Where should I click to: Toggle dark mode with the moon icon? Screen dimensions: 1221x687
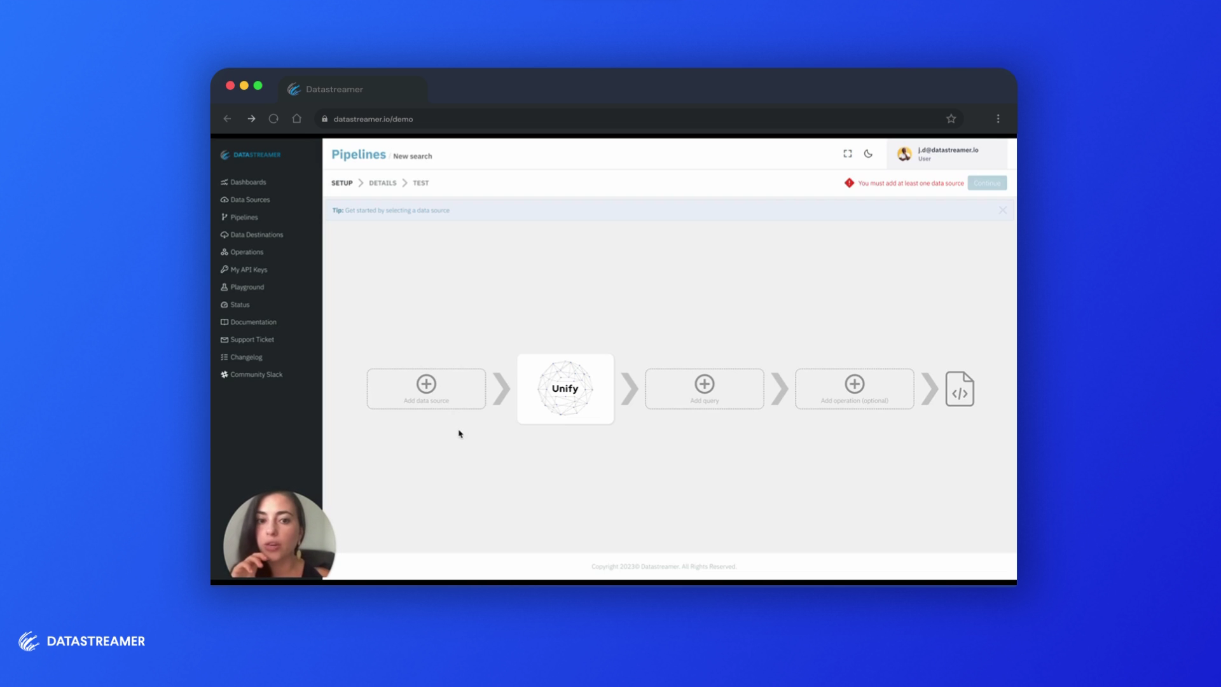click(869, 154)
